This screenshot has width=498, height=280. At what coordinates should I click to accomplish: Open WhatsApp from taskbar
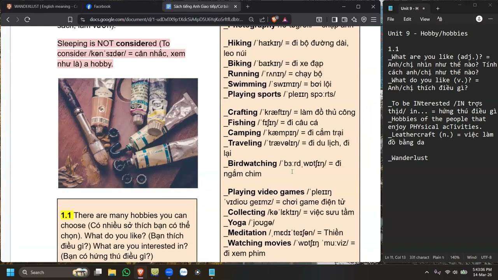pyautogui.click(x=126, y=272)
